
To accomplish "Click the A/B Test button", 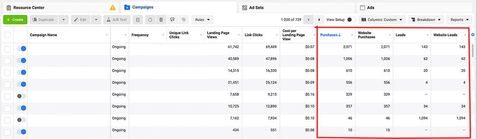I will point(117,20).
